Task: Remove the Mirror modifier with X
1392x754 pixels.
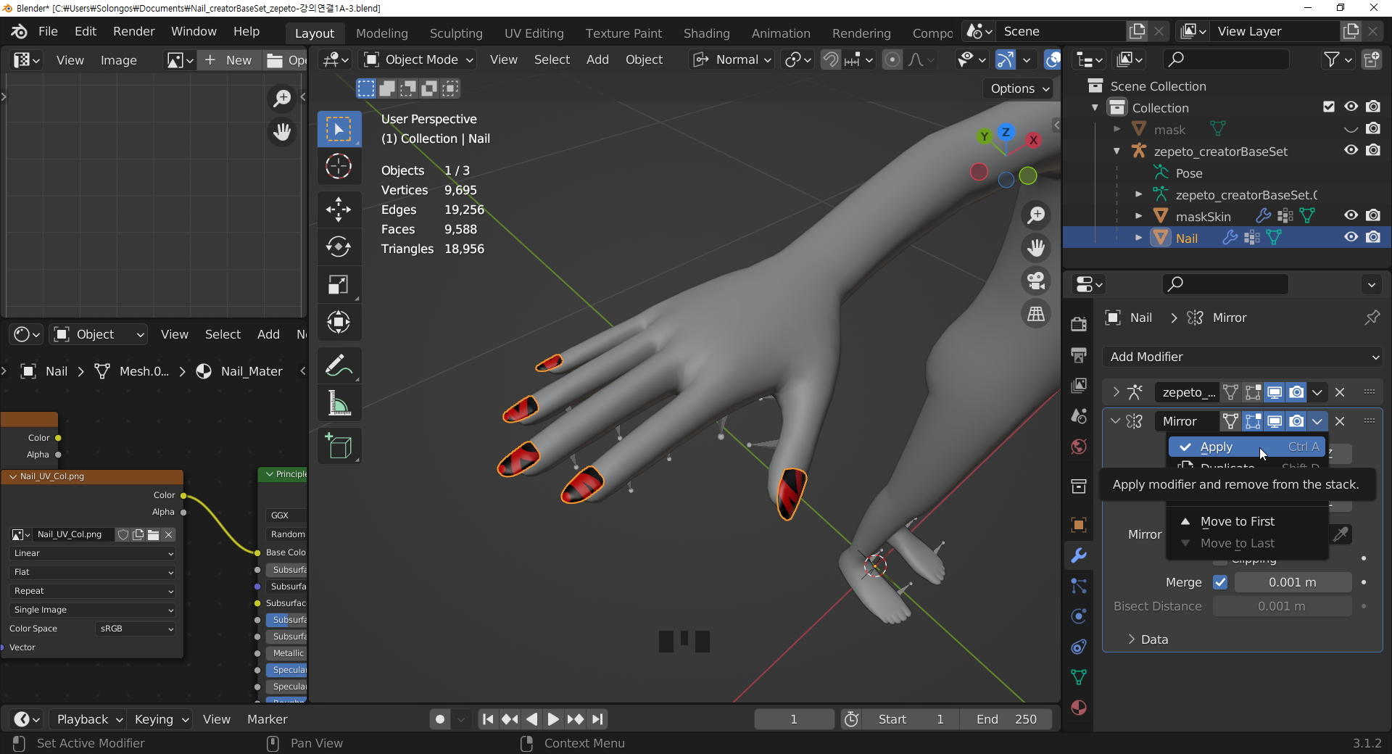Action: click(x=1340, y=421)
